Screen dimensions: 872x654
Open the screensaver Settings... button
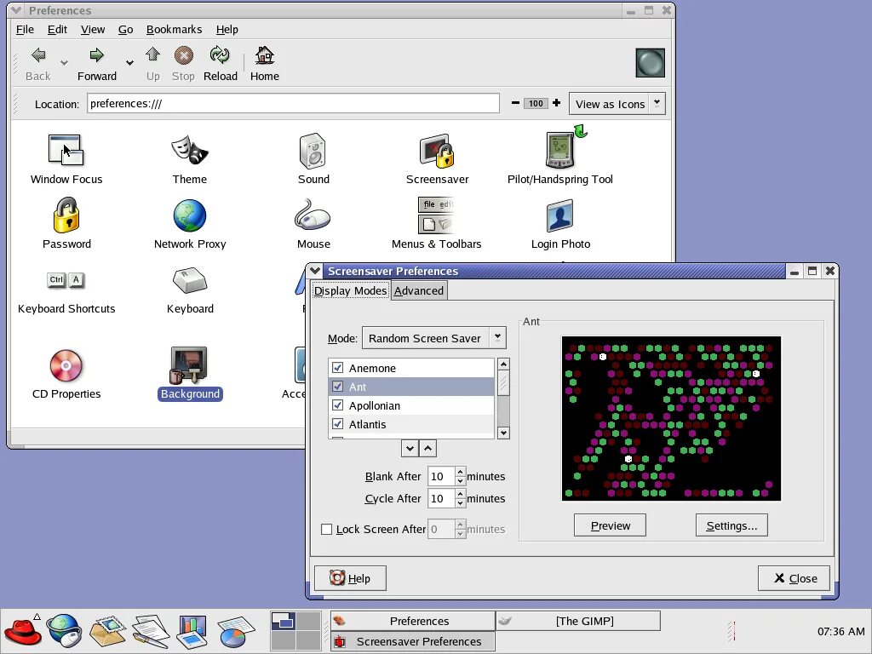731,525
